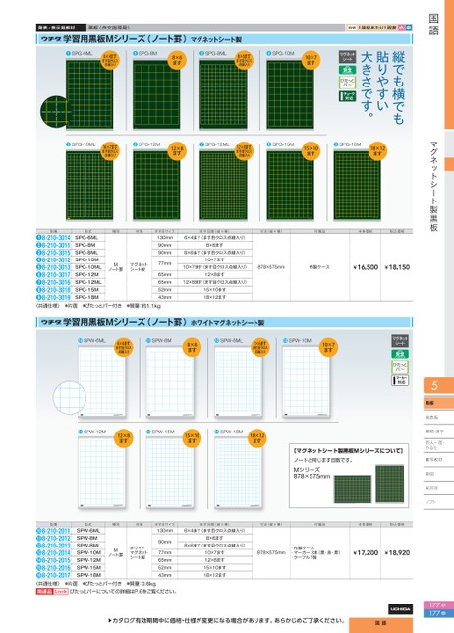Click the vertical マグネットシート製黒板 side label
Screen dimensions: 454x633
pos(433,186)
